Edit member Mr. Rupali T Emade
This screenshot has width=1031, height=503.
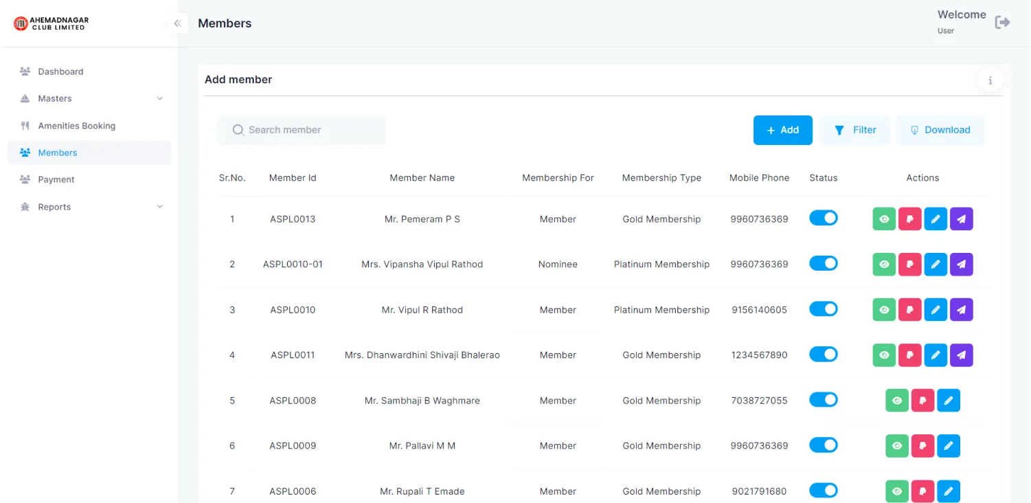949,491
